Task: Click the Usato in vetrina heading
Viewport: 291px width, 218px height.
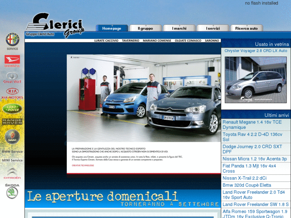Action: click(272, 44)
